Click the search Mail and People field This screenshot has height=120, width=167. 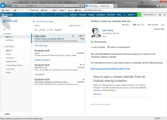click(58, 21)
